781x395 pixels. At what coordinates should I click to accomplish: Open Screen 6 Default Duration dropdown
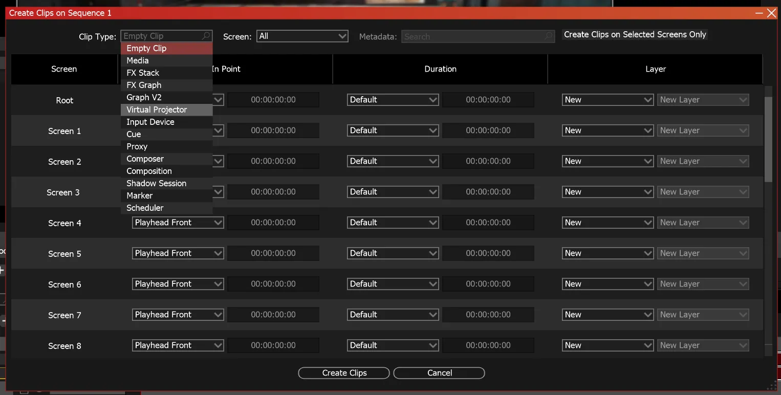[x=393, y=284]
